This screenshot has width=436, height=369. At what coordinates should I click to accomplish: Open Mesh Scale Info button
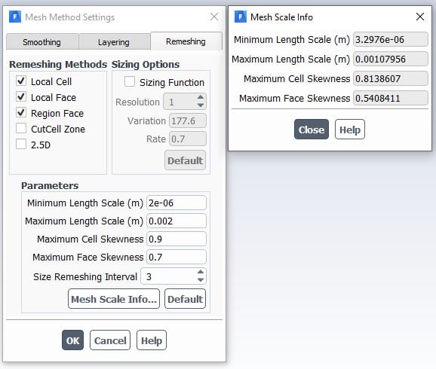click(114, 299)
